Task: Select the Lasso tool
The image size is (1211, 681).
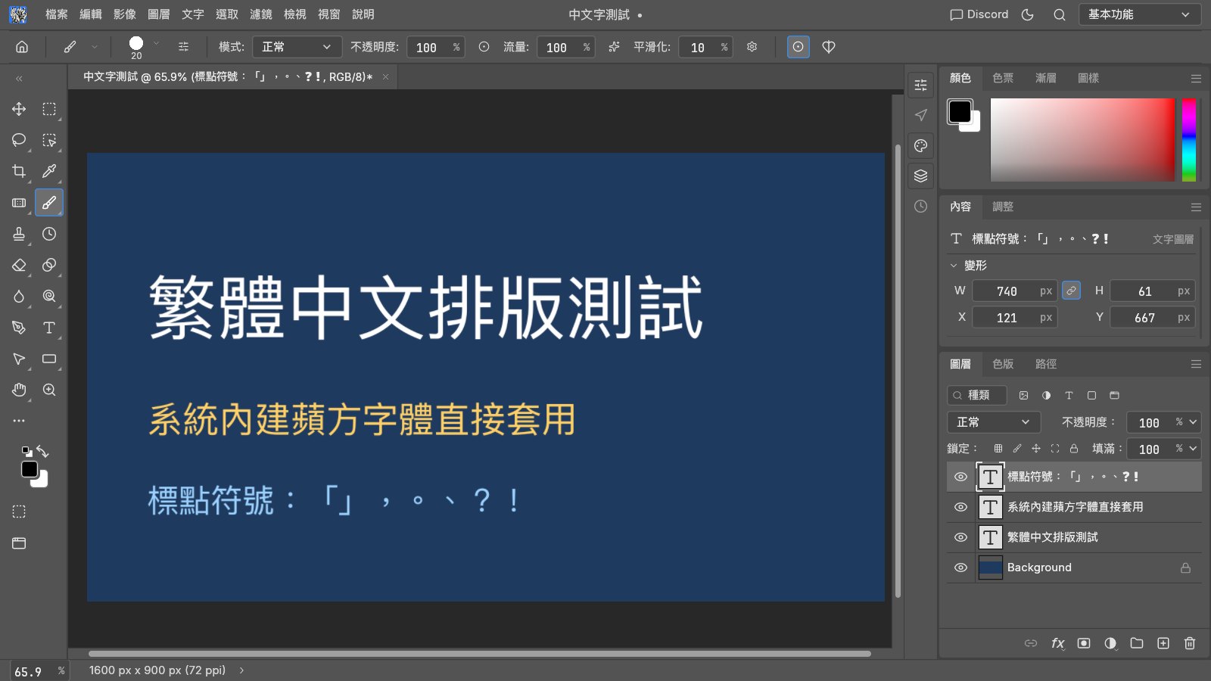Action: (19, 140)
